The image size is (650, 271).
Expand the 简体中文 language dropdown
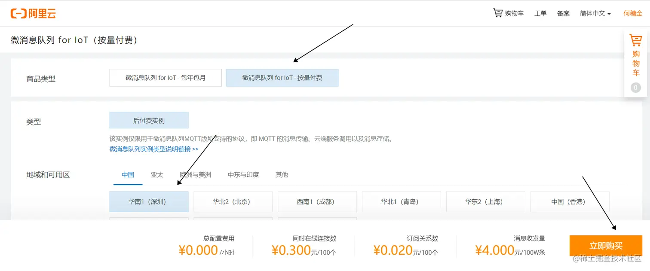(595, 13)
